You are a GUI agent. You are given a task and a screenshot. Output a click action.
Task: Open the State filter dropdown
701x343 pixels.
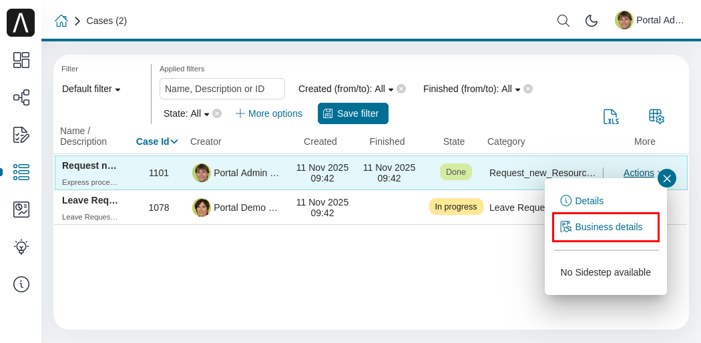tap(186, 113)
